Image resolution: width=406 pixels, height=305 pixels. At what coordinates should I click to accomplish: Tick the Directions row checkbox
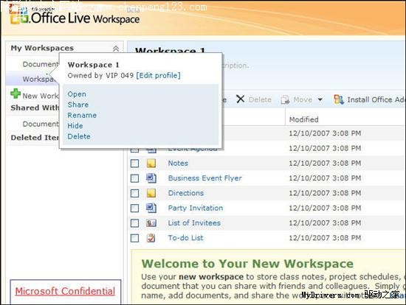coord(134,193)
